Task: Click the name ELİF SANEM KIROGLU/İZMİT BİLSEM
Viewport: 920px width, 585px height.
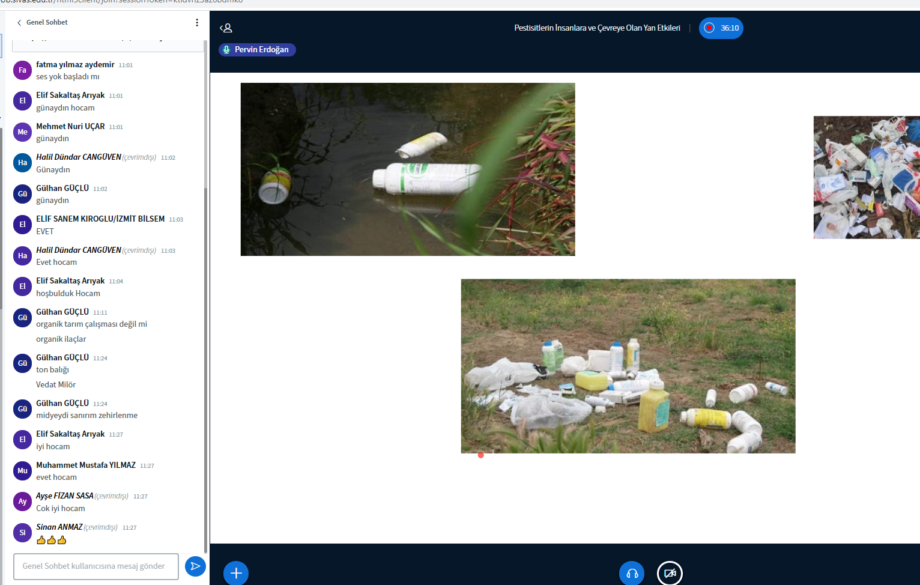Action: [x=100, y=219]
